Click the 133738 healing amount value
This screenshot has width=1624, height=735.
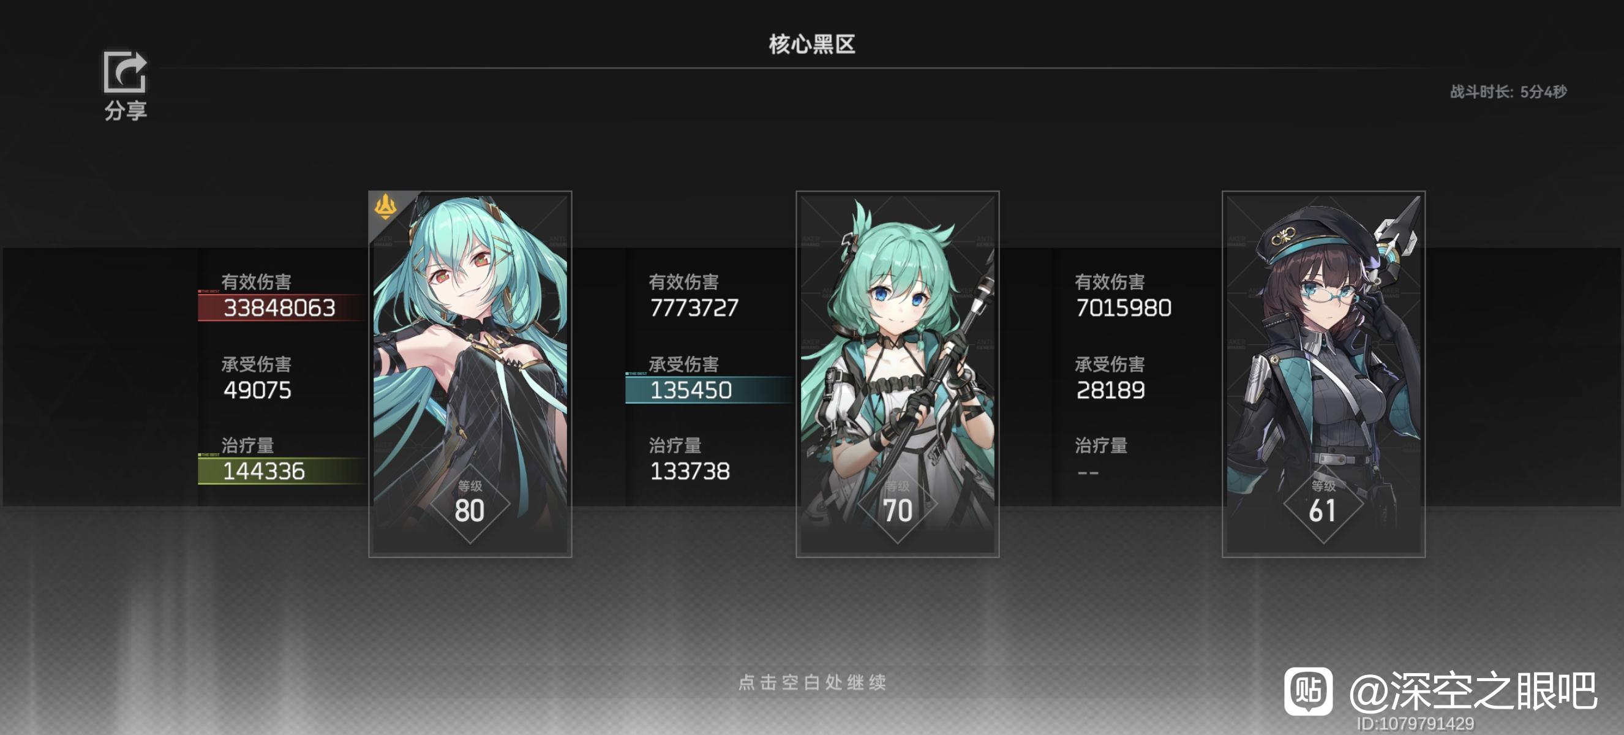pyautogui.click(x=690, y=471)
